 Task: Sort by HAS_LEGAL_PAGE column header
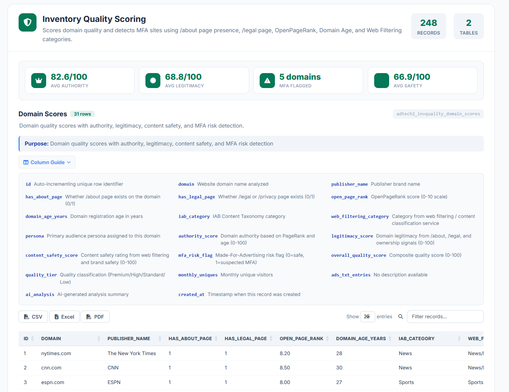(x=248, y=339)
